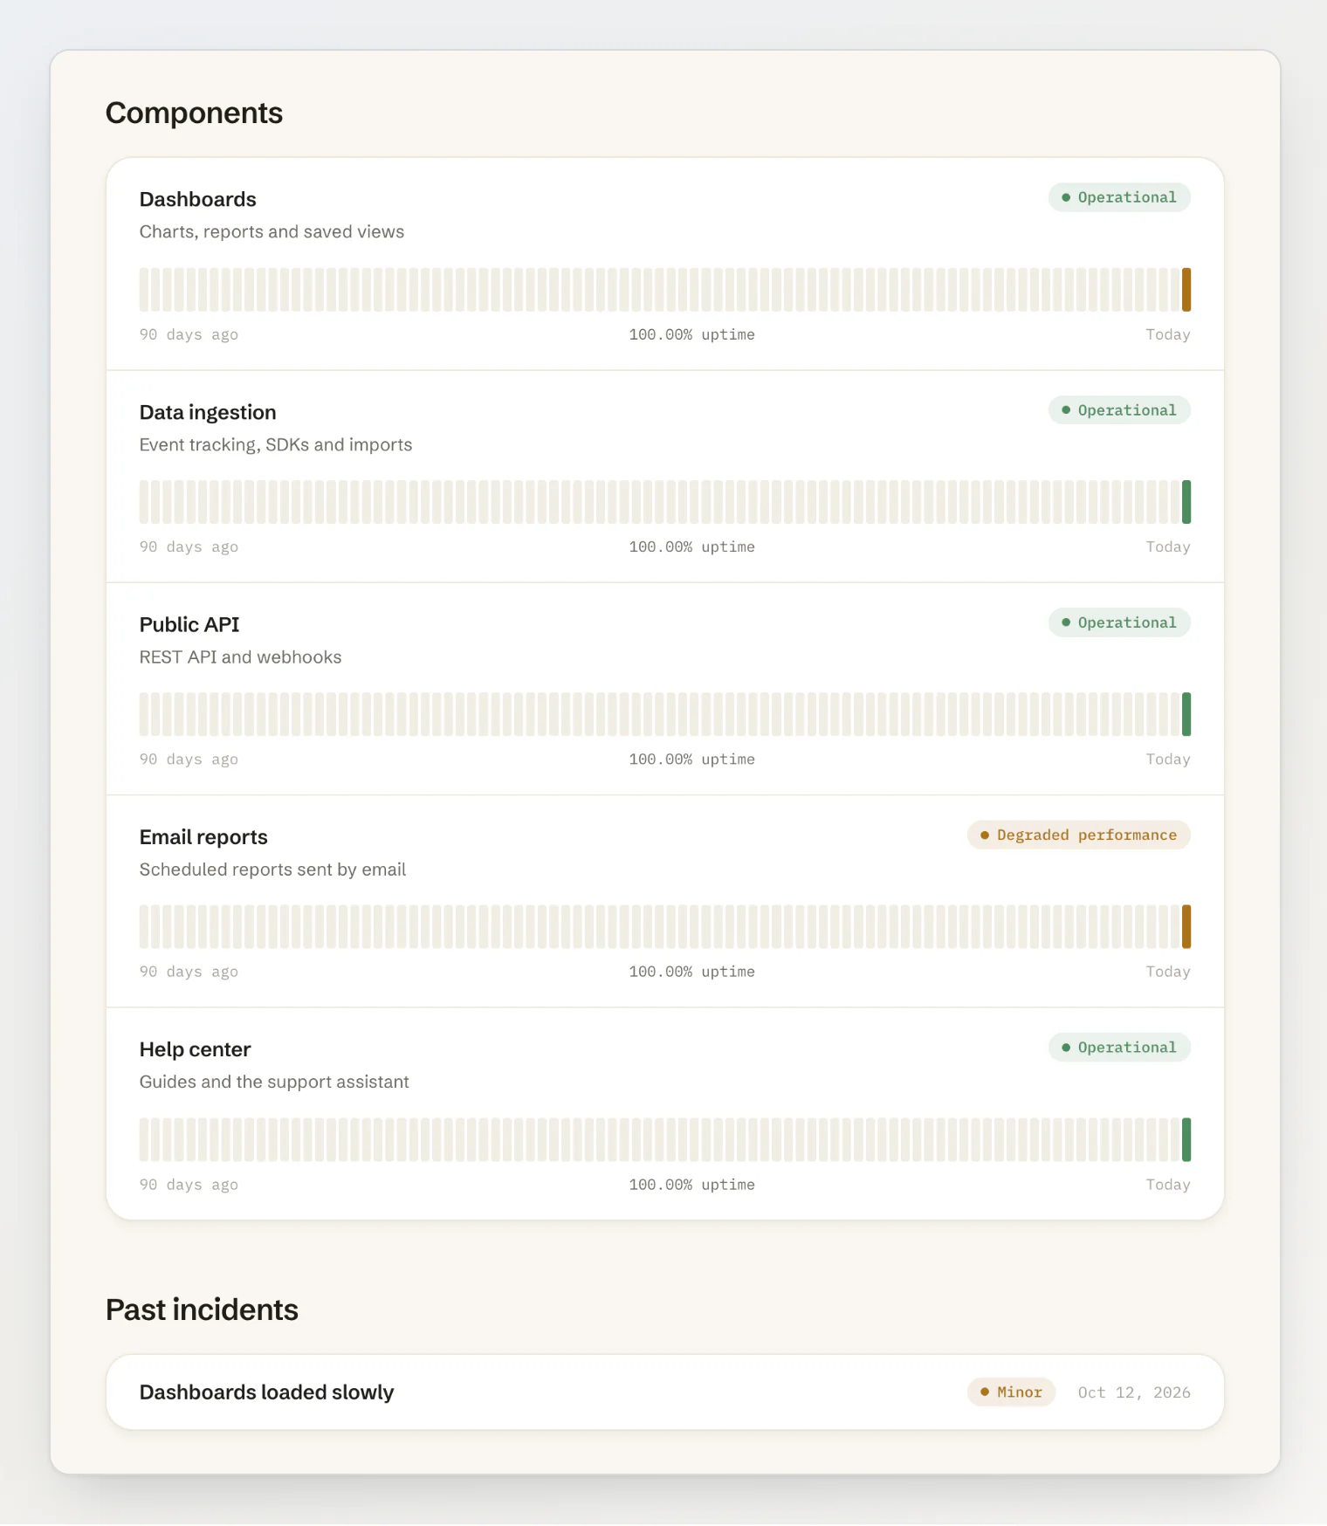Click the Email reports Degraded performance badge
This screenshot has width=1327, height=1526.
pos(1079,835)
